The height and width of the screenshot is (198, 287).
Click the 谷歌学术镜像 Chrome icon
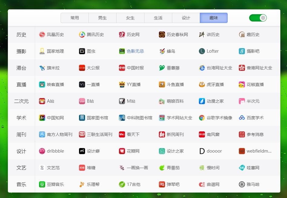click(x=202, y=118)
